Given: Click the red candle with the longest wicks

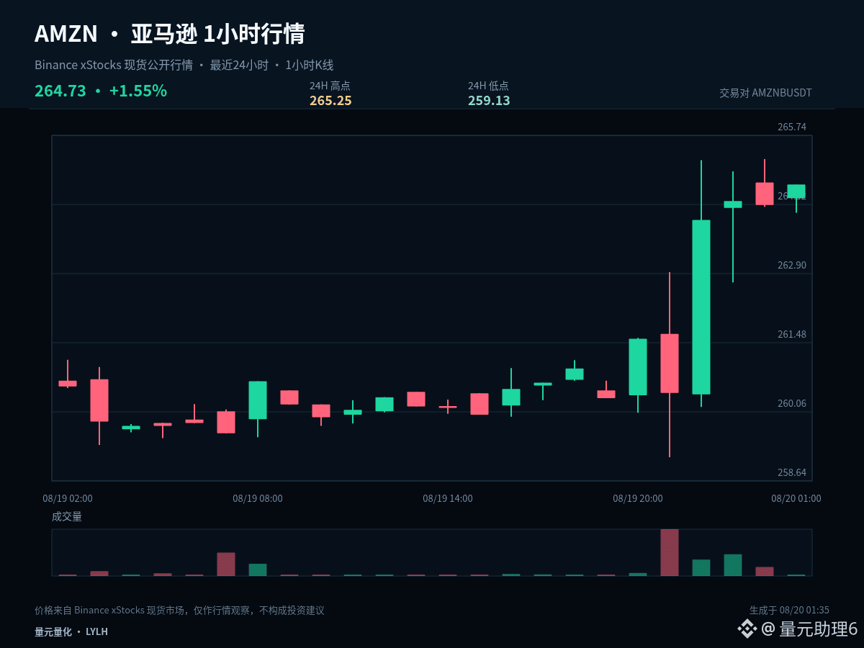Looking at the screenshot, I should click(670, 364).
